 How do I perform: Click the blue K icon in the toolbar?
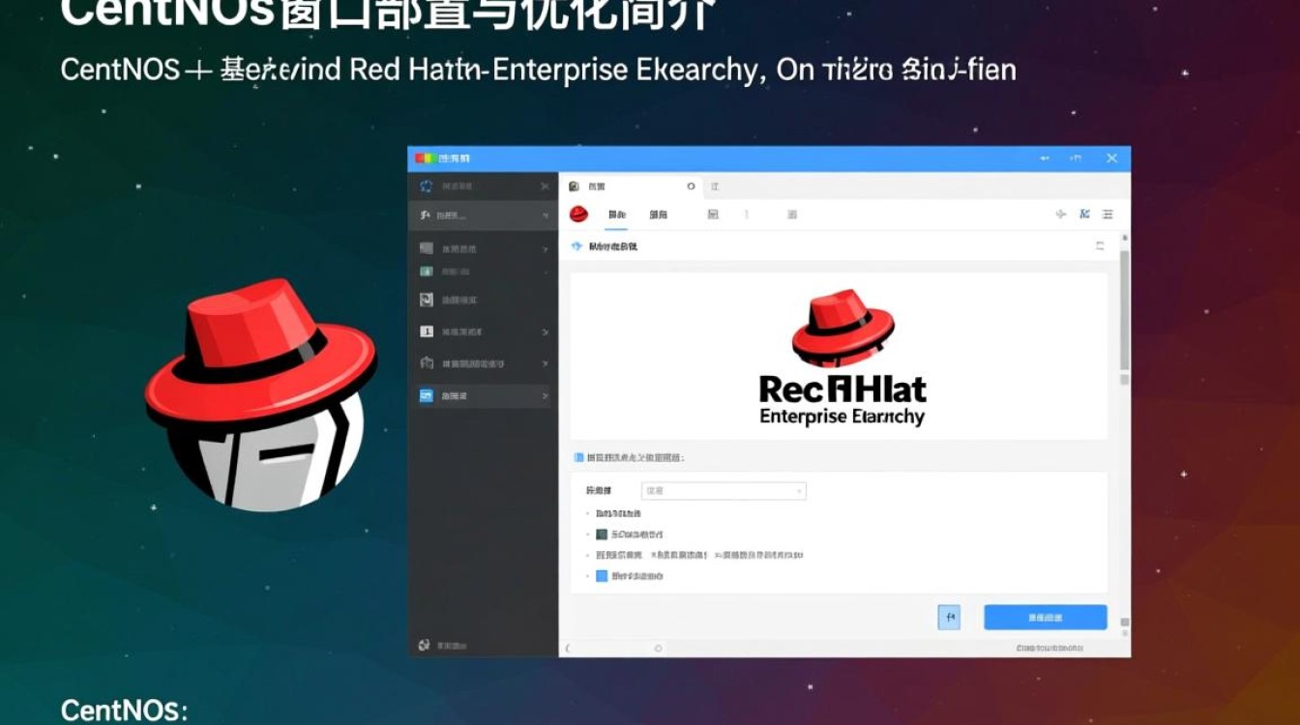tap(1084, 215)
